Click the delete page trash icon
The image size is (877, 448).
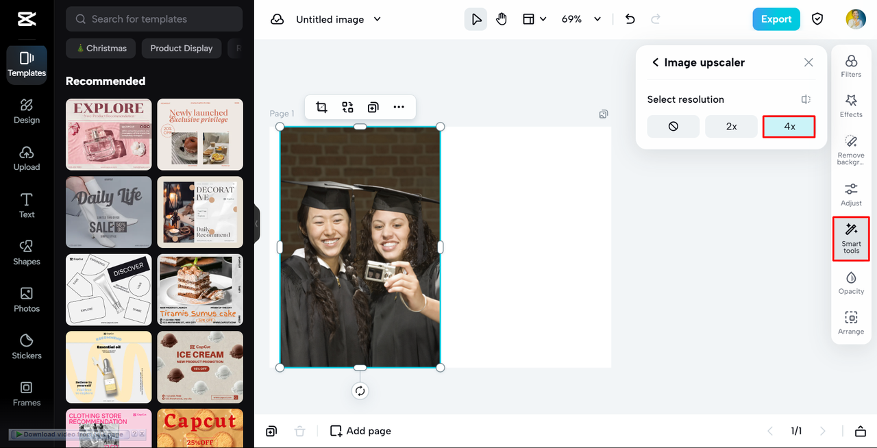(299, 431)
